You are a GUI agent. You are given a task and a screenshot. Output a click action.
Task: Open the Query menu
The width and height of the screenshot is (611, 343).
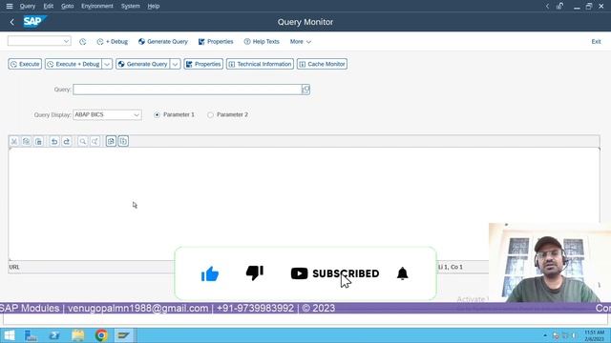point(28,7)
